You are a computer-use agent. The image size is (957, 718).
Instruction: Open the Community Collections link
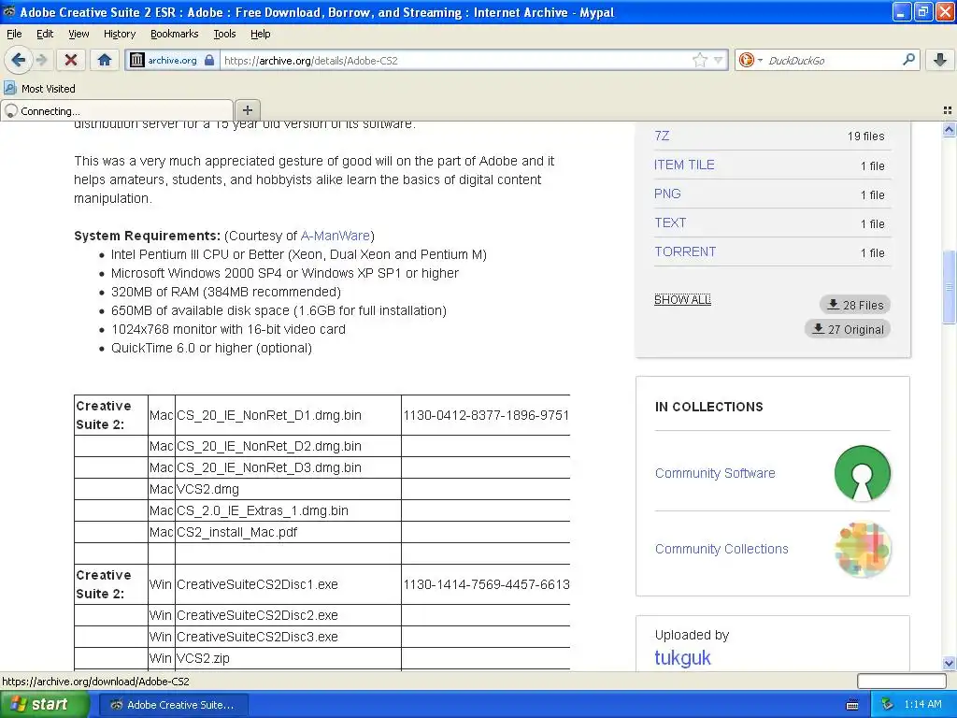click(721, 549)
